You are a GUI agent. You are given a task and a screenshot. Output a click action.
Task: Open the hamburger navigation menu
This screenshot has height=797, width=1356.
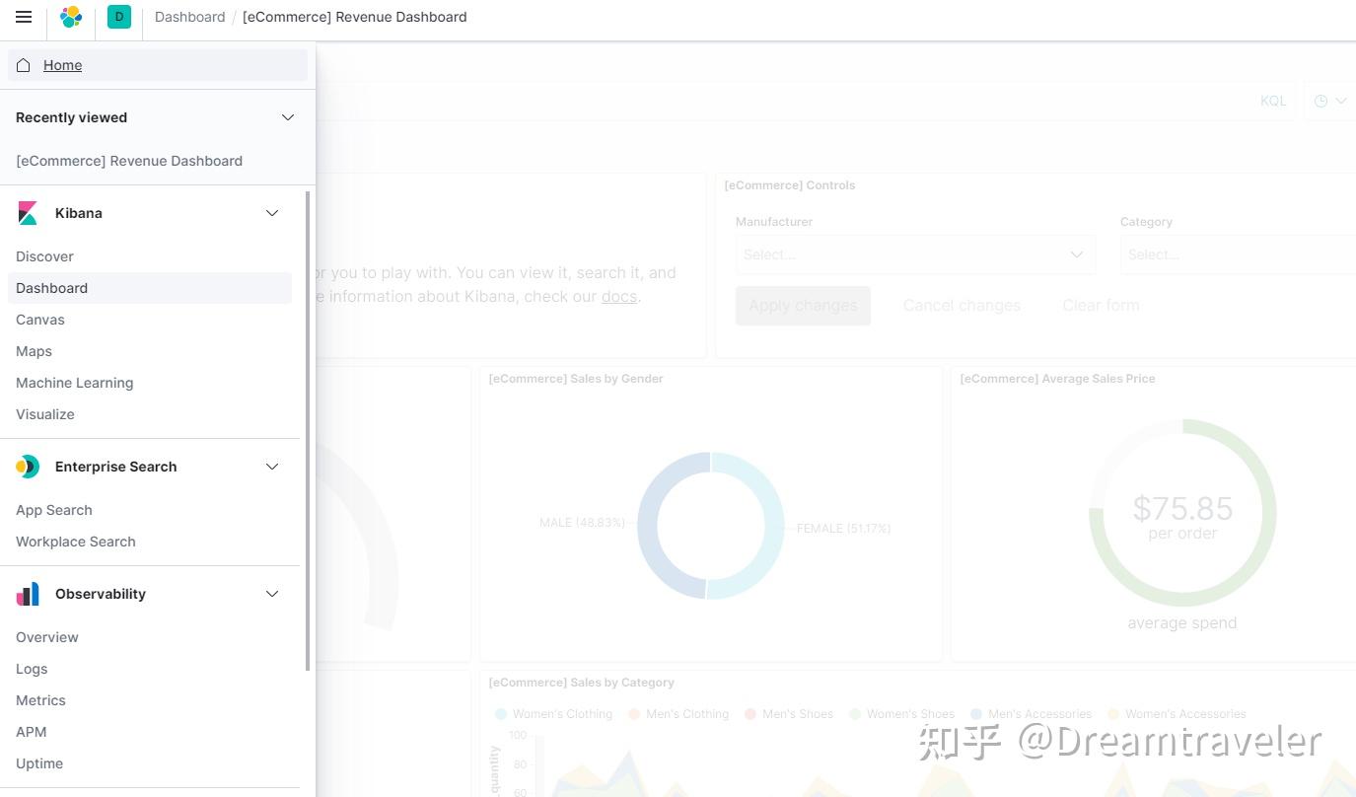click(24, 17)
